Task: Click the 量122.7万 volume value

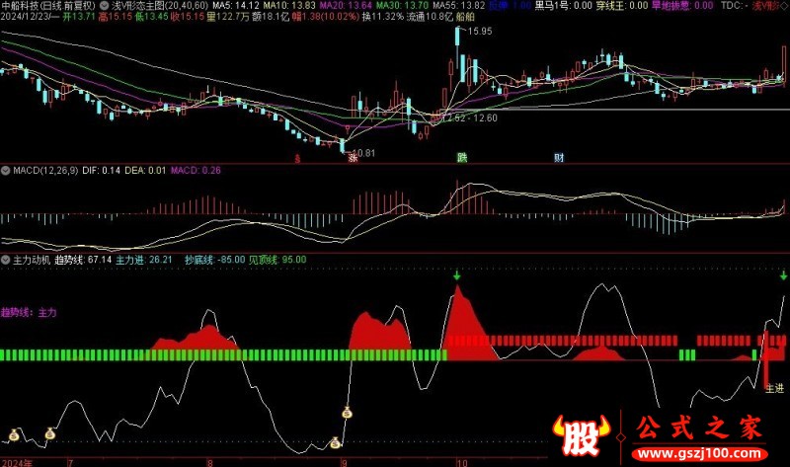Action: pos(228,17)
